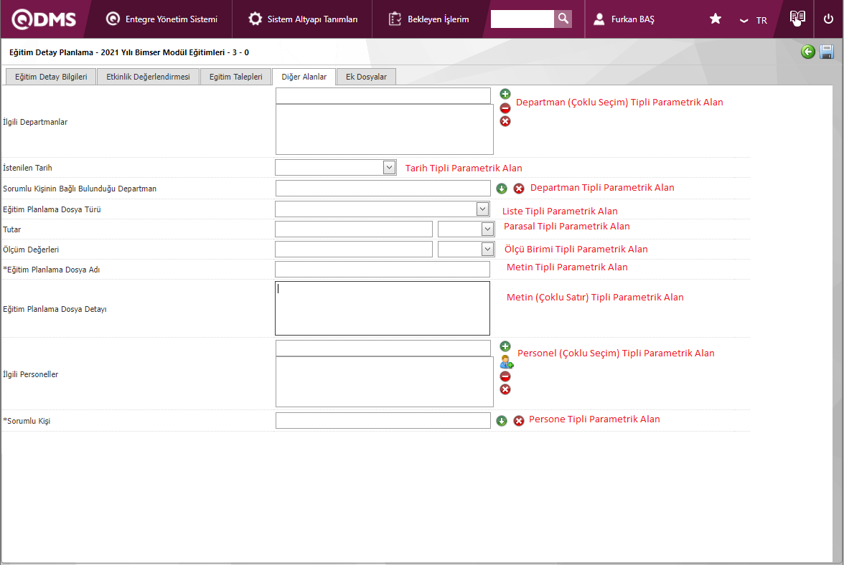Open the help book icon in header

[x=797, y=19]
